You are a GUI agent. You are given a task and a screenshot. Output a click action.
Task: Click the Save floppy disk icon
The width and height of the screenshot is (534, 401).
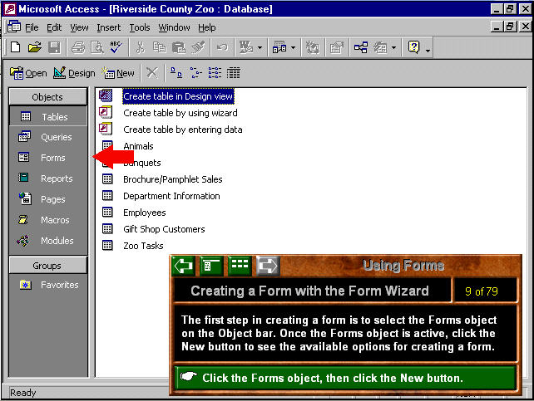coord(54,46)
